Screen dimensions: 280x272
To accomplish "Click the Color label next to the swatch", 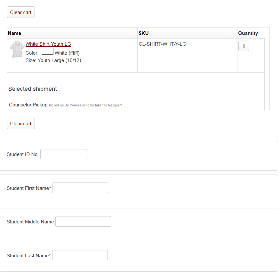I will pyautogui.click(x=31, y=53).
